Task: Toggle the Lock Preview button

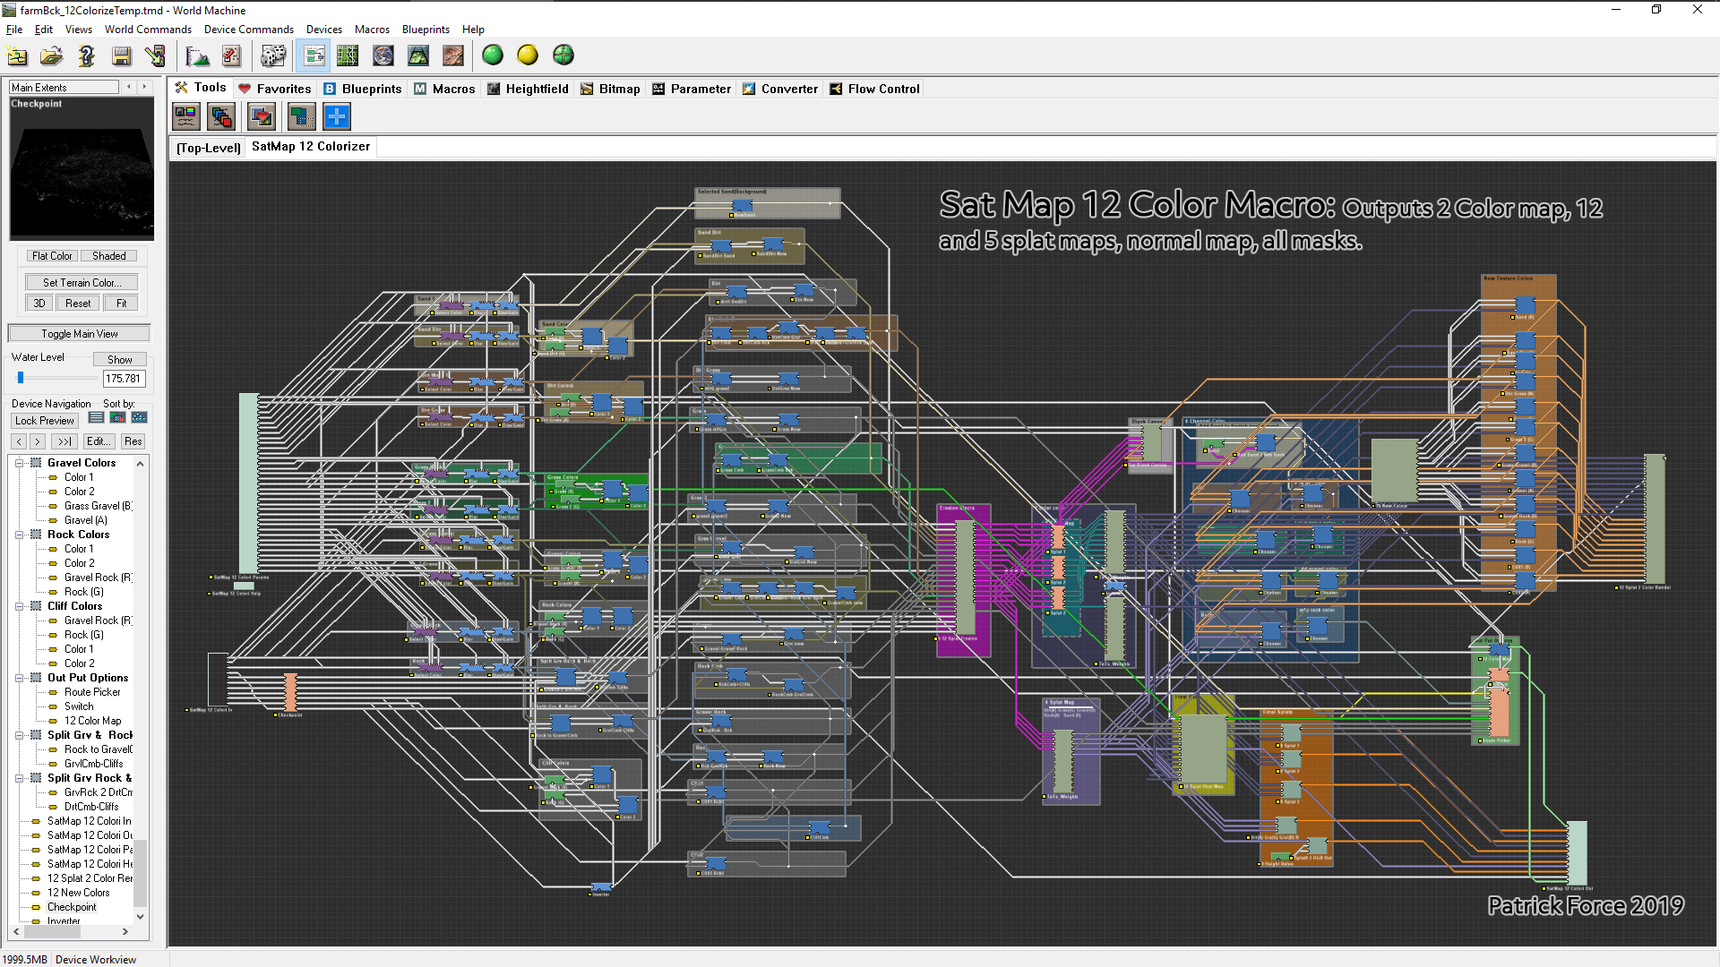Action: (45, 421)
